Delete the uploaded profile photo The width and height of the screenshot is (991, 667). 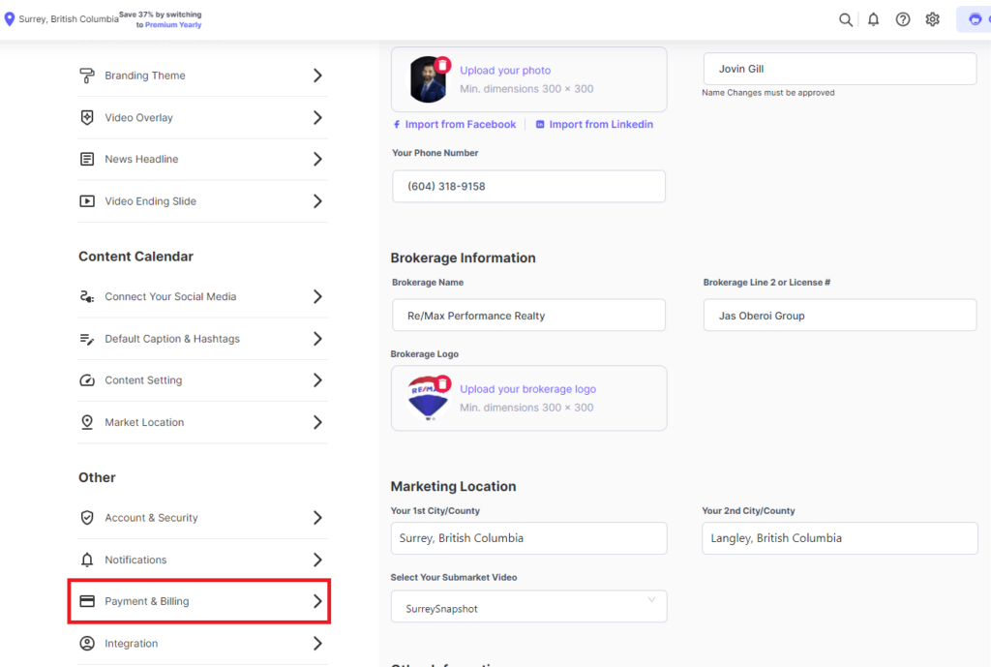pyautogui.click(x=442, y=65)
